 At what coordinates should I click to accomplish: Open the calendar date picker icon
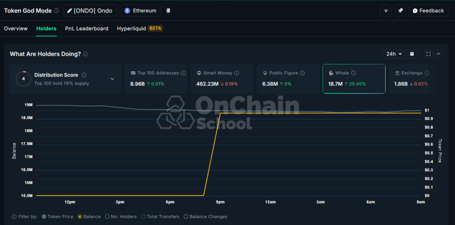[412, 54]
